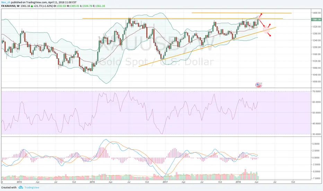The height and width of the screenshot is (191, 323).
Task: Click the O:1332.83 open value
Action: coord(60,6)
